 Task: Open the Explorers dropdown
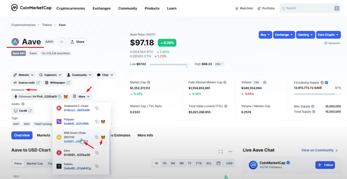click(x=50, y=75)
